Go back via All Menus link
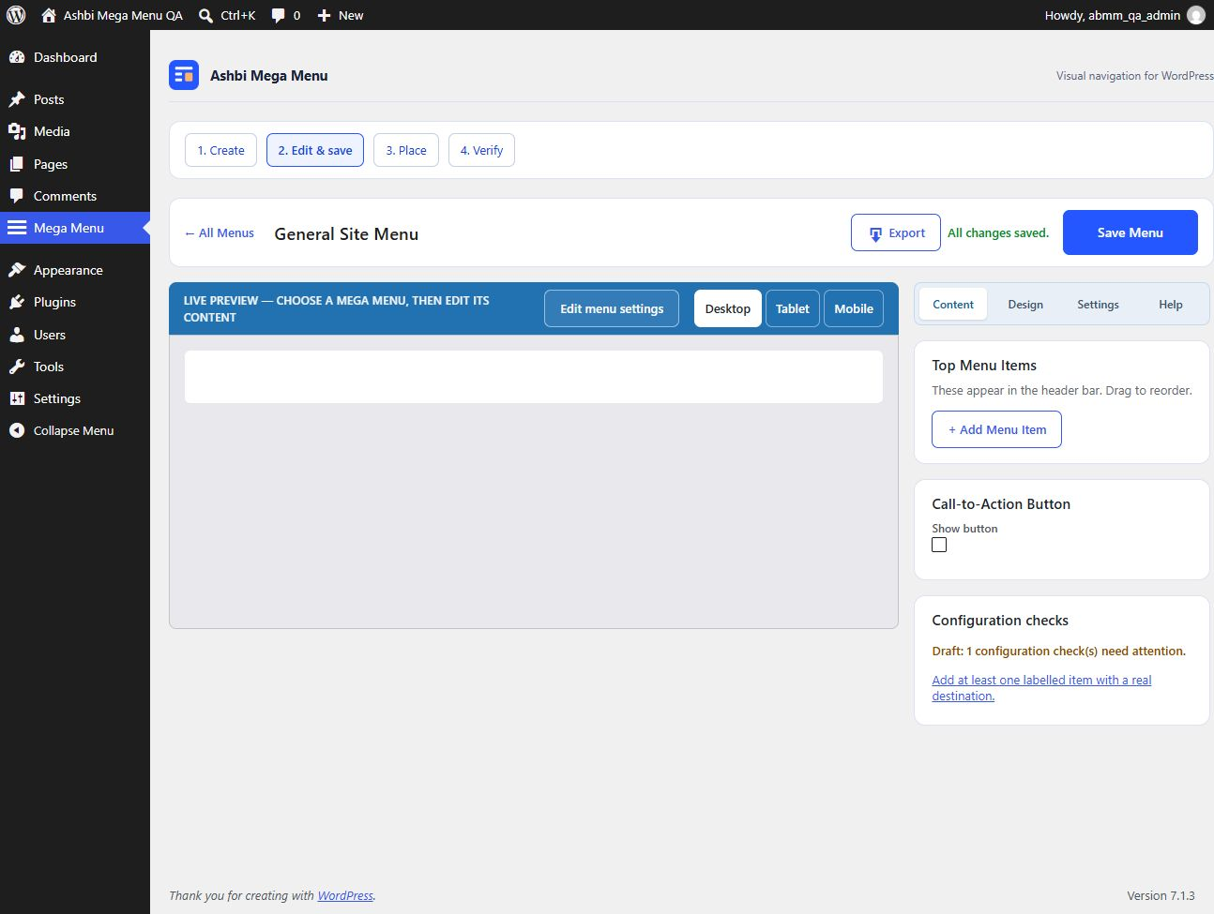 pyautogui.click(x=220, y=232)
